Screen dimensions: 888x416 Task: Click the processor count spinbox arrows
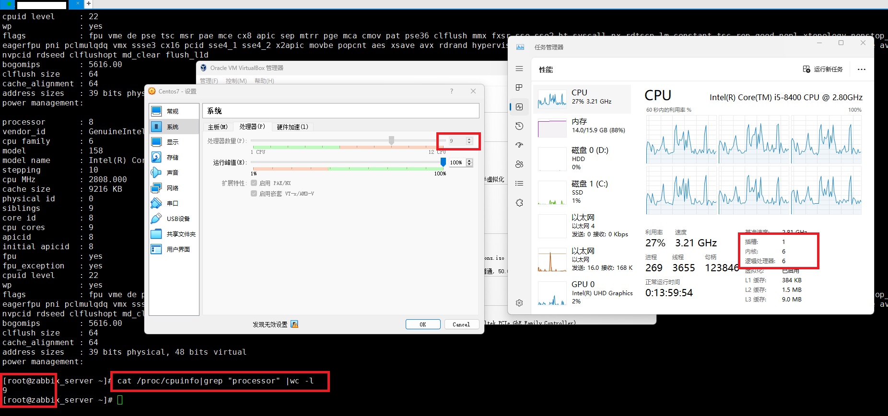tap(469, 141)
